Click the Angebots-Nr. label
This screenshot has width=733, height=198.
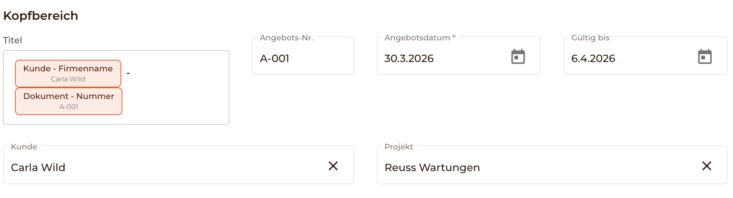pyautogui.click(x=286, y=38)
